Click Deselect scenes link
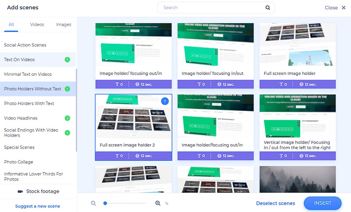The image size is (351, 212). coord(276,203)
